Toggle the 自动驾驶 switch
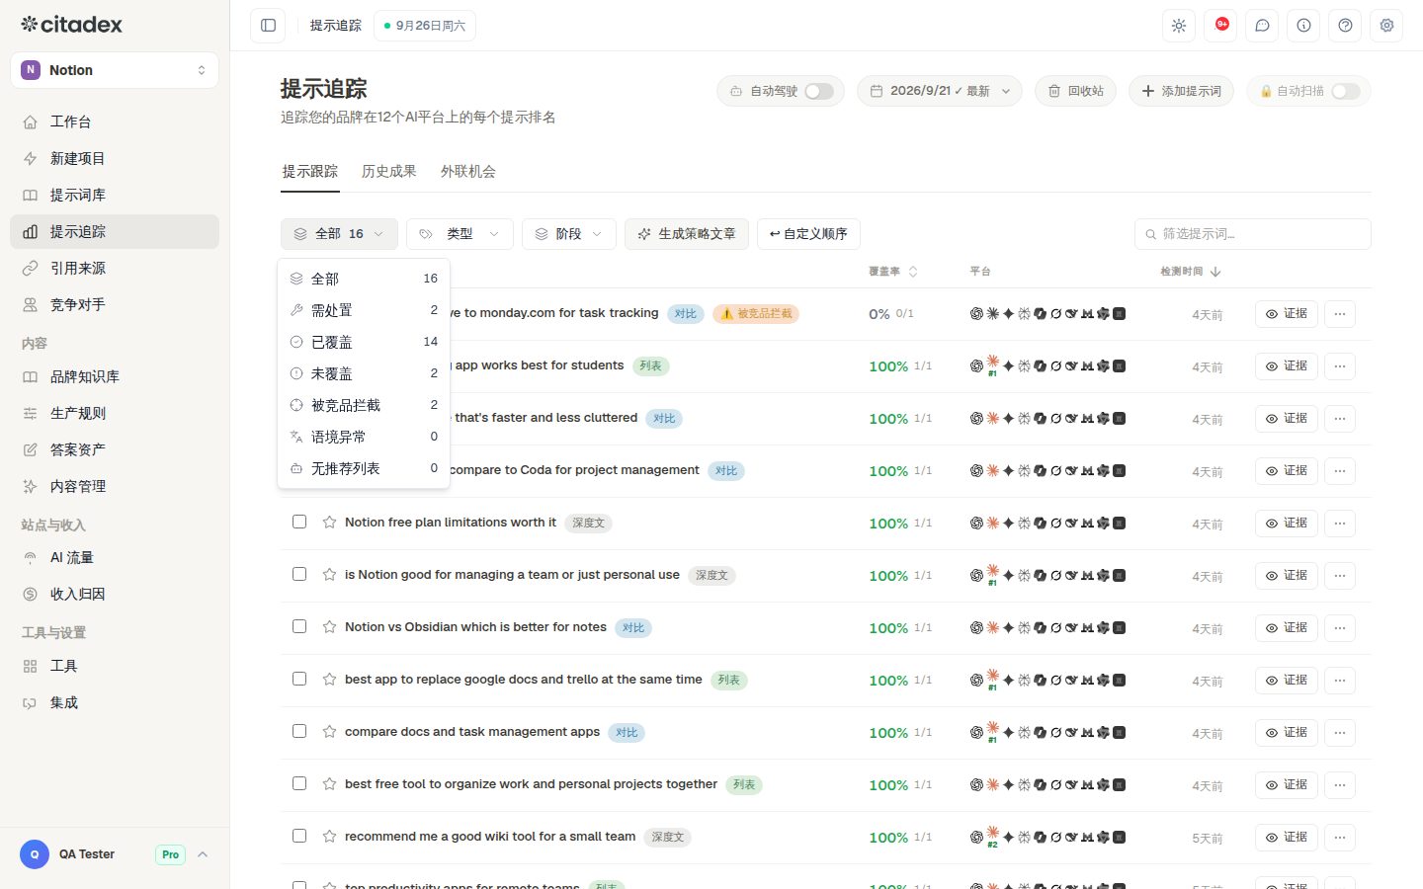1423x889 pixels. (x=818, y=91)
